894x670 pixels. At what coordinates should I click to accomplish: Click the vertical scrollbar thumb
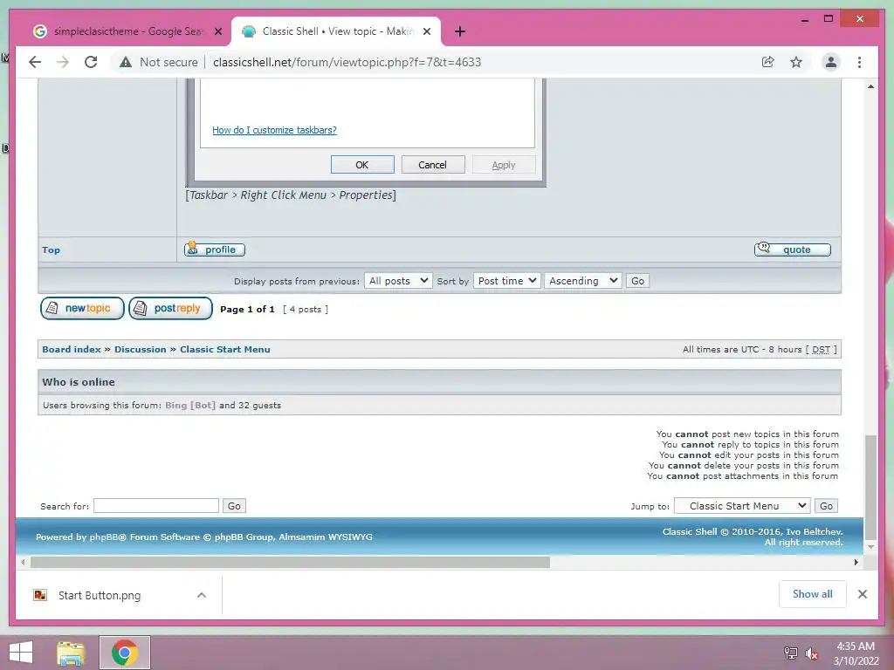pyautogui.click(x=870, y=487)
